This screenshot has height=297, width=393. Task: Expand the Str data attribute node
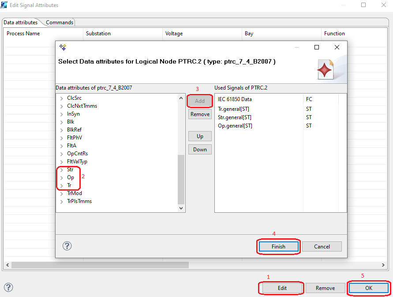click(62, 169)
